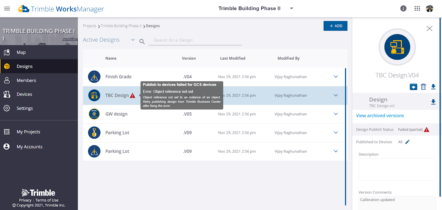Delete the design with the trash icon
This screenshot has width=442, height=210.
[424, 87]
